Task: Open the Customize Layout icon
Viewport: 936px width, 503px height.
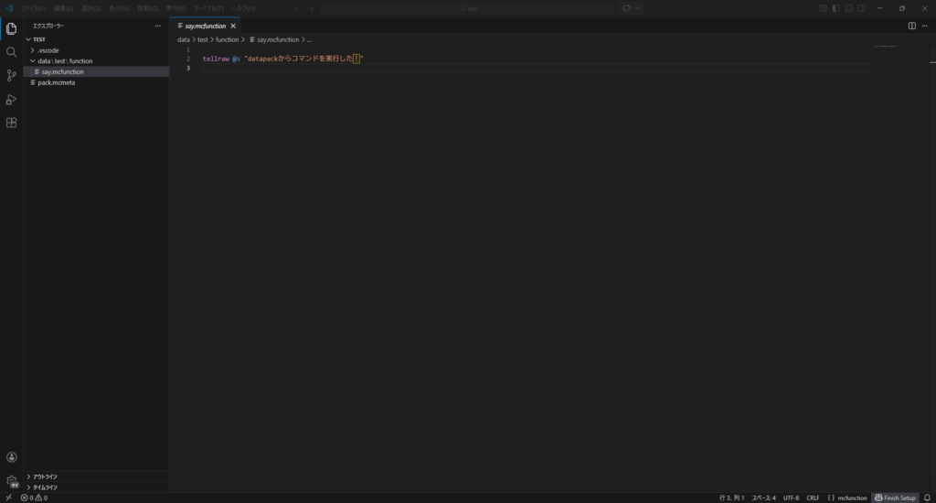Action: click(824, 8)
